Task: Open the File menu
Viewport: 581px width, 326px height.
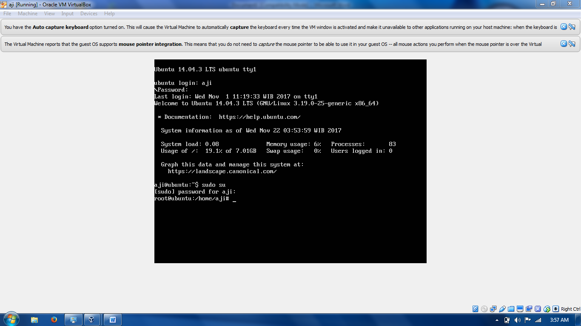Action: pyautogui.click(x=7, y=14)
